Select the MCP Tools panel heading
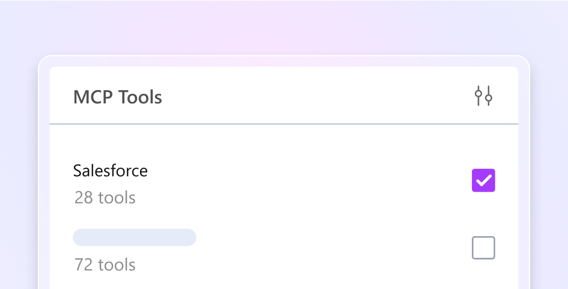Viewport: 568px width, 289px height. tap(117, 97)
